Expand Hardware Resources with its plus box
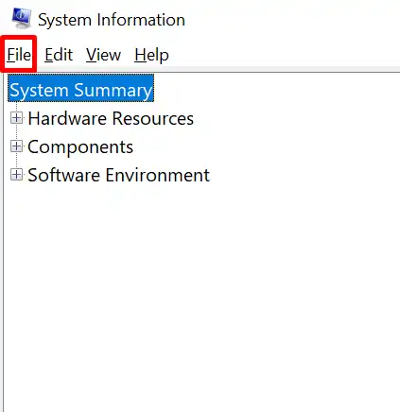Screen dimensions: 400x412 coord(17,118)
